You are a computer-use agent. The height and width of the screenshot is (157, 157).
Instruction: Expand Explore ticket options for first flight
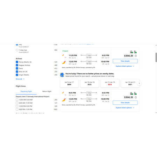point(125,66)
